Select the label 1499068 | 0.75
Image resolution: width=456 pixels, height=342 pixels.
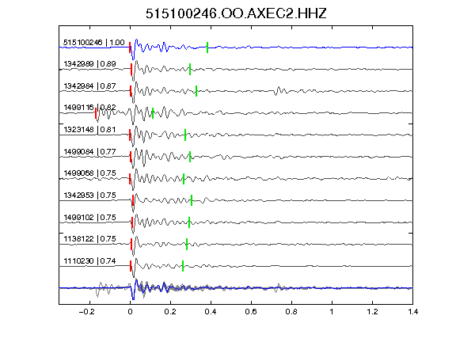pyautogui.click(x=89, y=173)
